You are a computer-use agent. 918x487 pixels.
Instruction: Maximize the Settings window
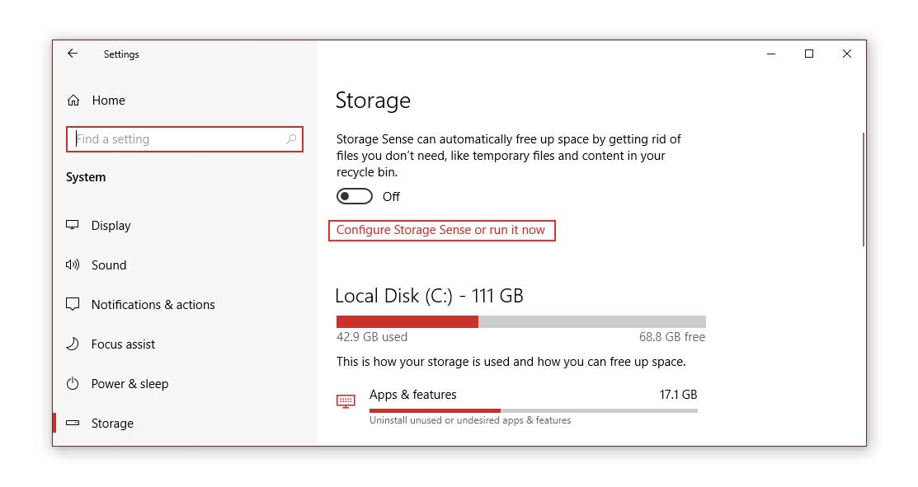[809, 54]
